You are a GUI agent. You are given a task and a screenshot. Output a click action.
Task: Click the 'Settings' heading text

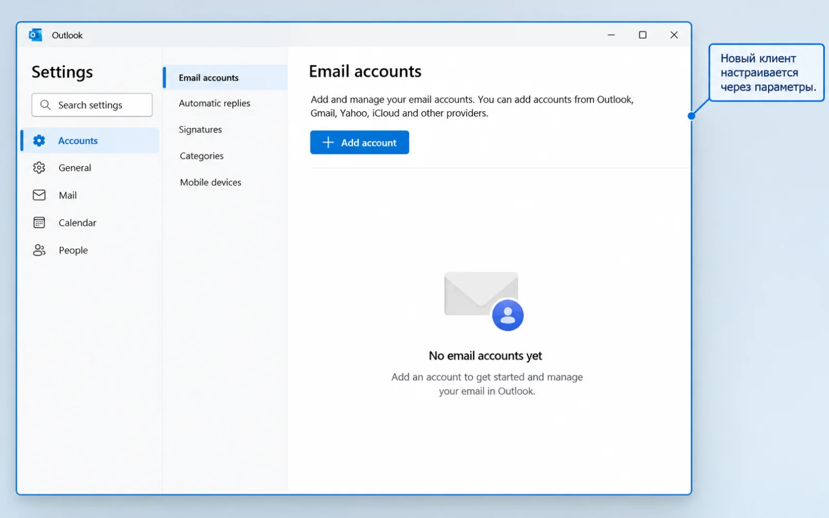coord(62,72)
